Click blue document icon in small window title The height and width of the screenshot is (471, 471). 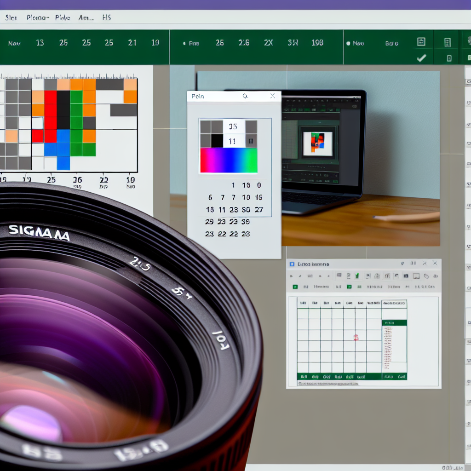[292, 264]
